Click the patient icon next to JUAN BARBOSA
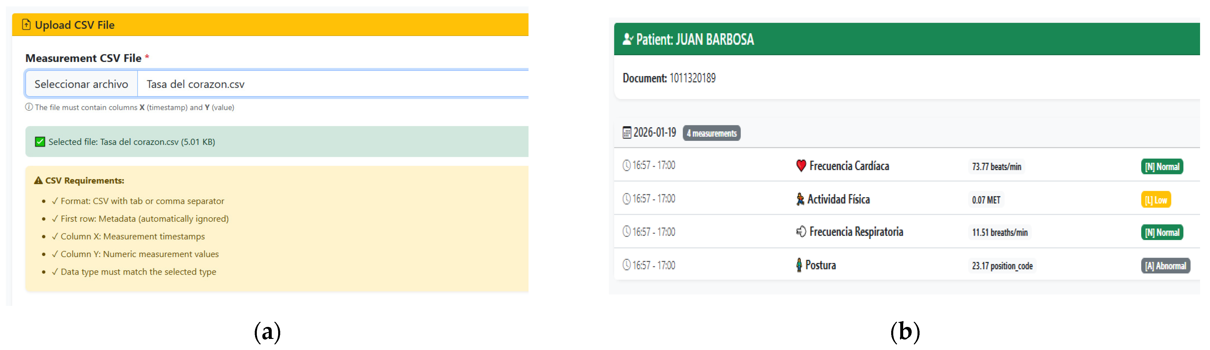Viewport: 1210px width, 350px height. [628, 39]
